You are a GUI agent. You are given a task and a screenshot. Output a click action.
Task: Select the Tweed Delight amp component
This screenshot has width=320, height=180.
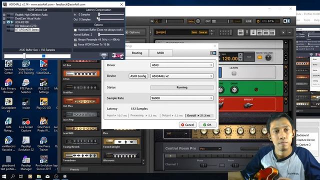coord(121,143)
